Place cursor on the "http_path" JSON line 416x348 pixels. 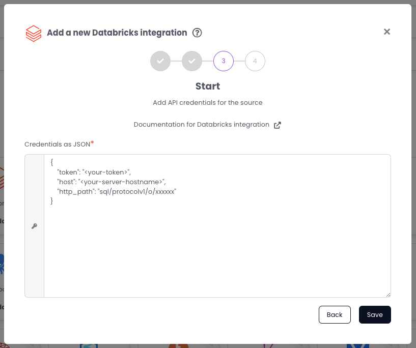coord(117,191)
